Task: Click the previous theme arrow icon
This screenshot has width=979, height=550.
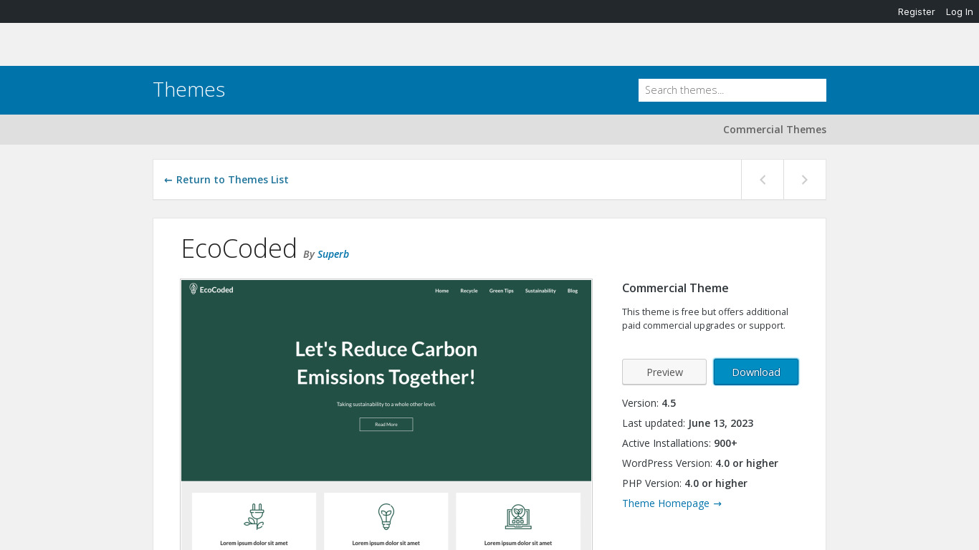Action: pos(763,180)
